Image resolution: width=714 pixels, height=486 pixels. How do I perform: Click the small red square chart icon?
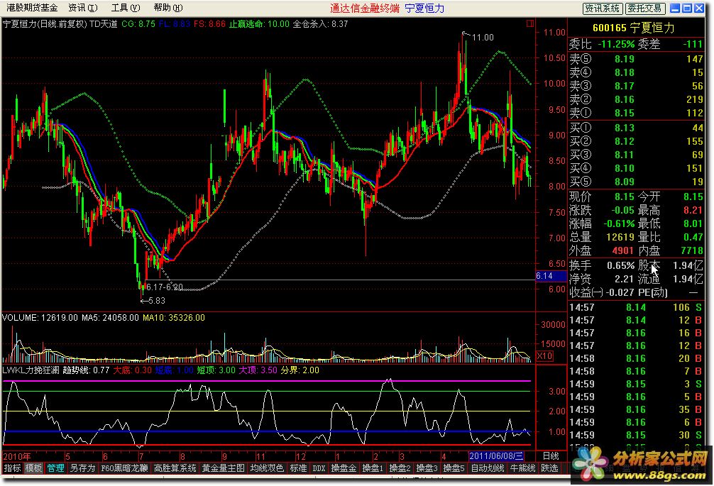tap(529, 23)
